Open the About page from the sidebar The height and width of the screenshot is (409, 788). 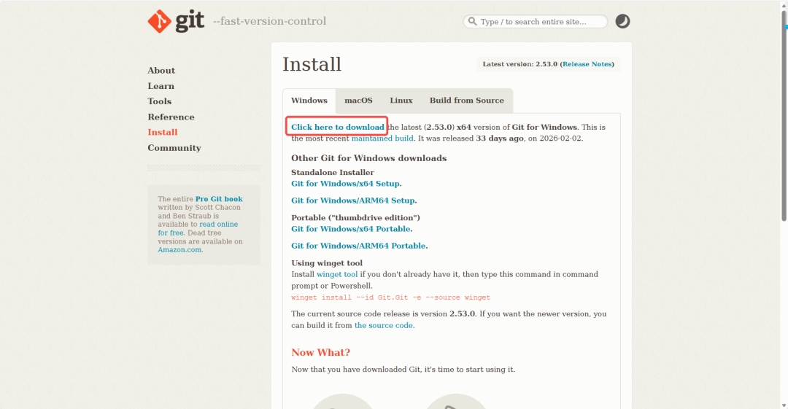[x=161, y=70]
